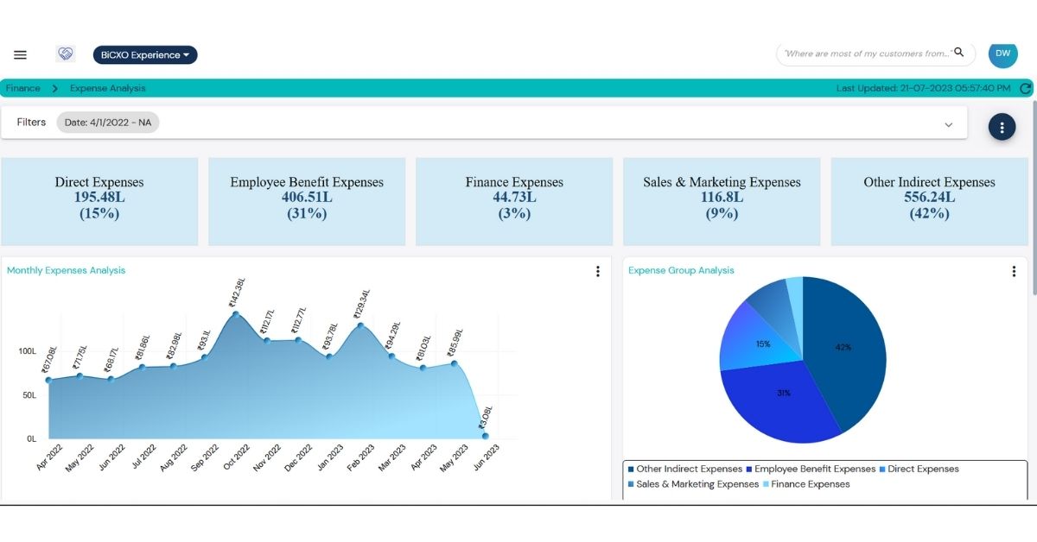Open the Expense Analysis breadcrumb item

pyautogui.click(x=107, y=88)
